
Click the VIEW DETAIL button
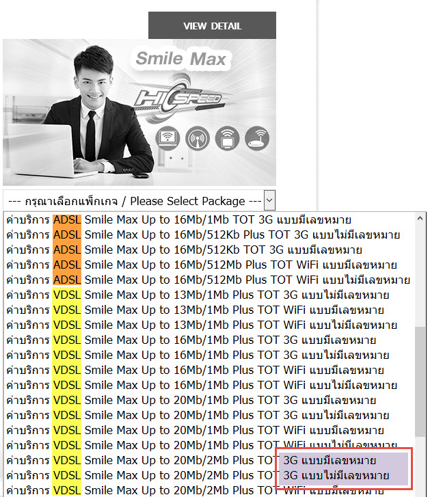[x=212, y=25]
